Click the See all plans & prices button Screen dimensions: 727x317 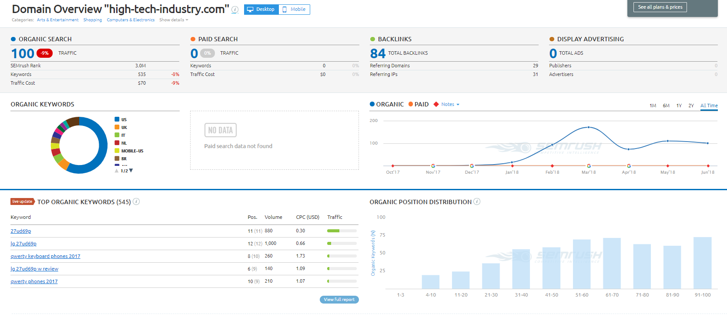[660, 7]
